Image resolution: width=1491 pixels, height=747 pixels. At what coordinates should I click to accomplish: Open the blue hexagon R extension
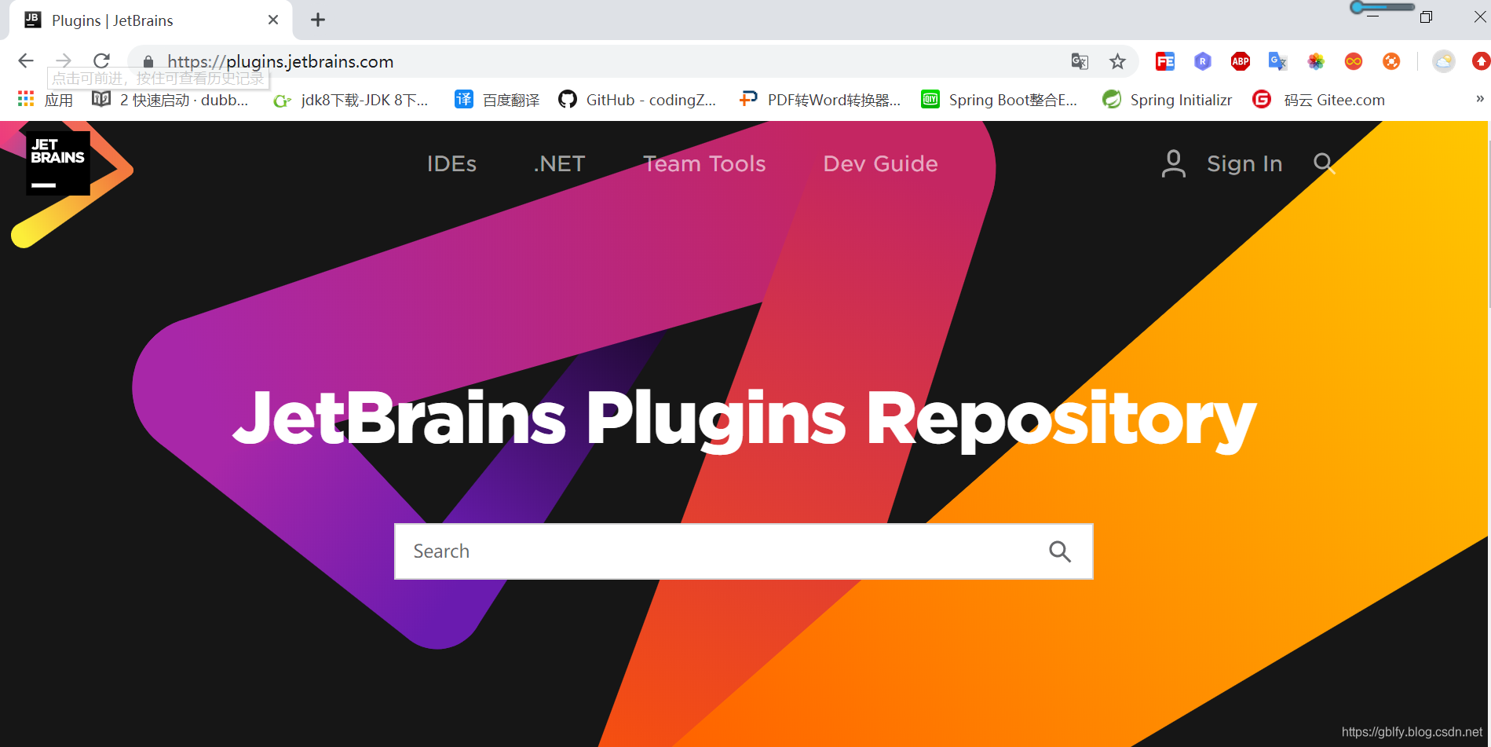[1203, 61]
